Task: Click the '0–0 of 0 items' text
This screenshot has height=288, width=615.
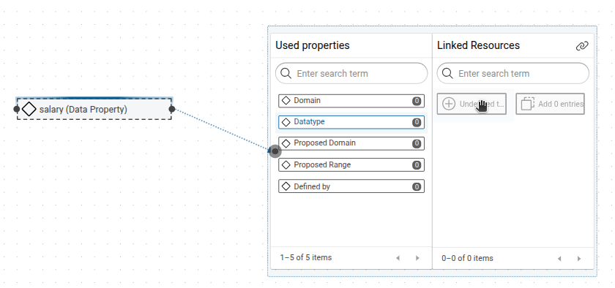Action: 468,258
